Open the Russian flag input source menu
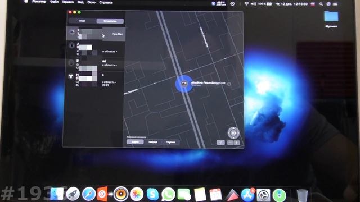 pos(313,4)
